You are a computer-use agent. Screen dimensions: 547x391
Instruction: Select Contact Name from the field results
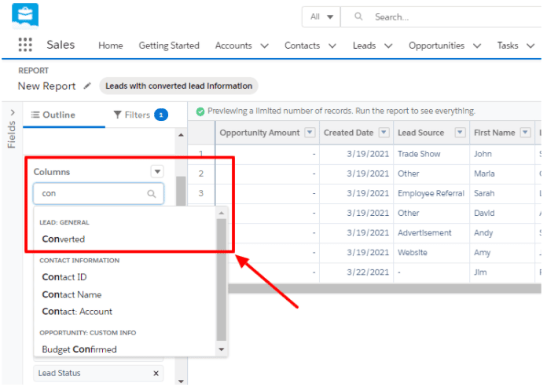click(72, 294)
